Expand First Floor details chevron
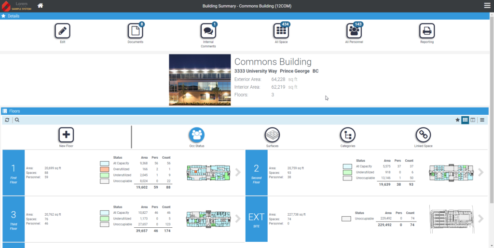This screenshot has height=248, width=494. [x=238, y=172]
